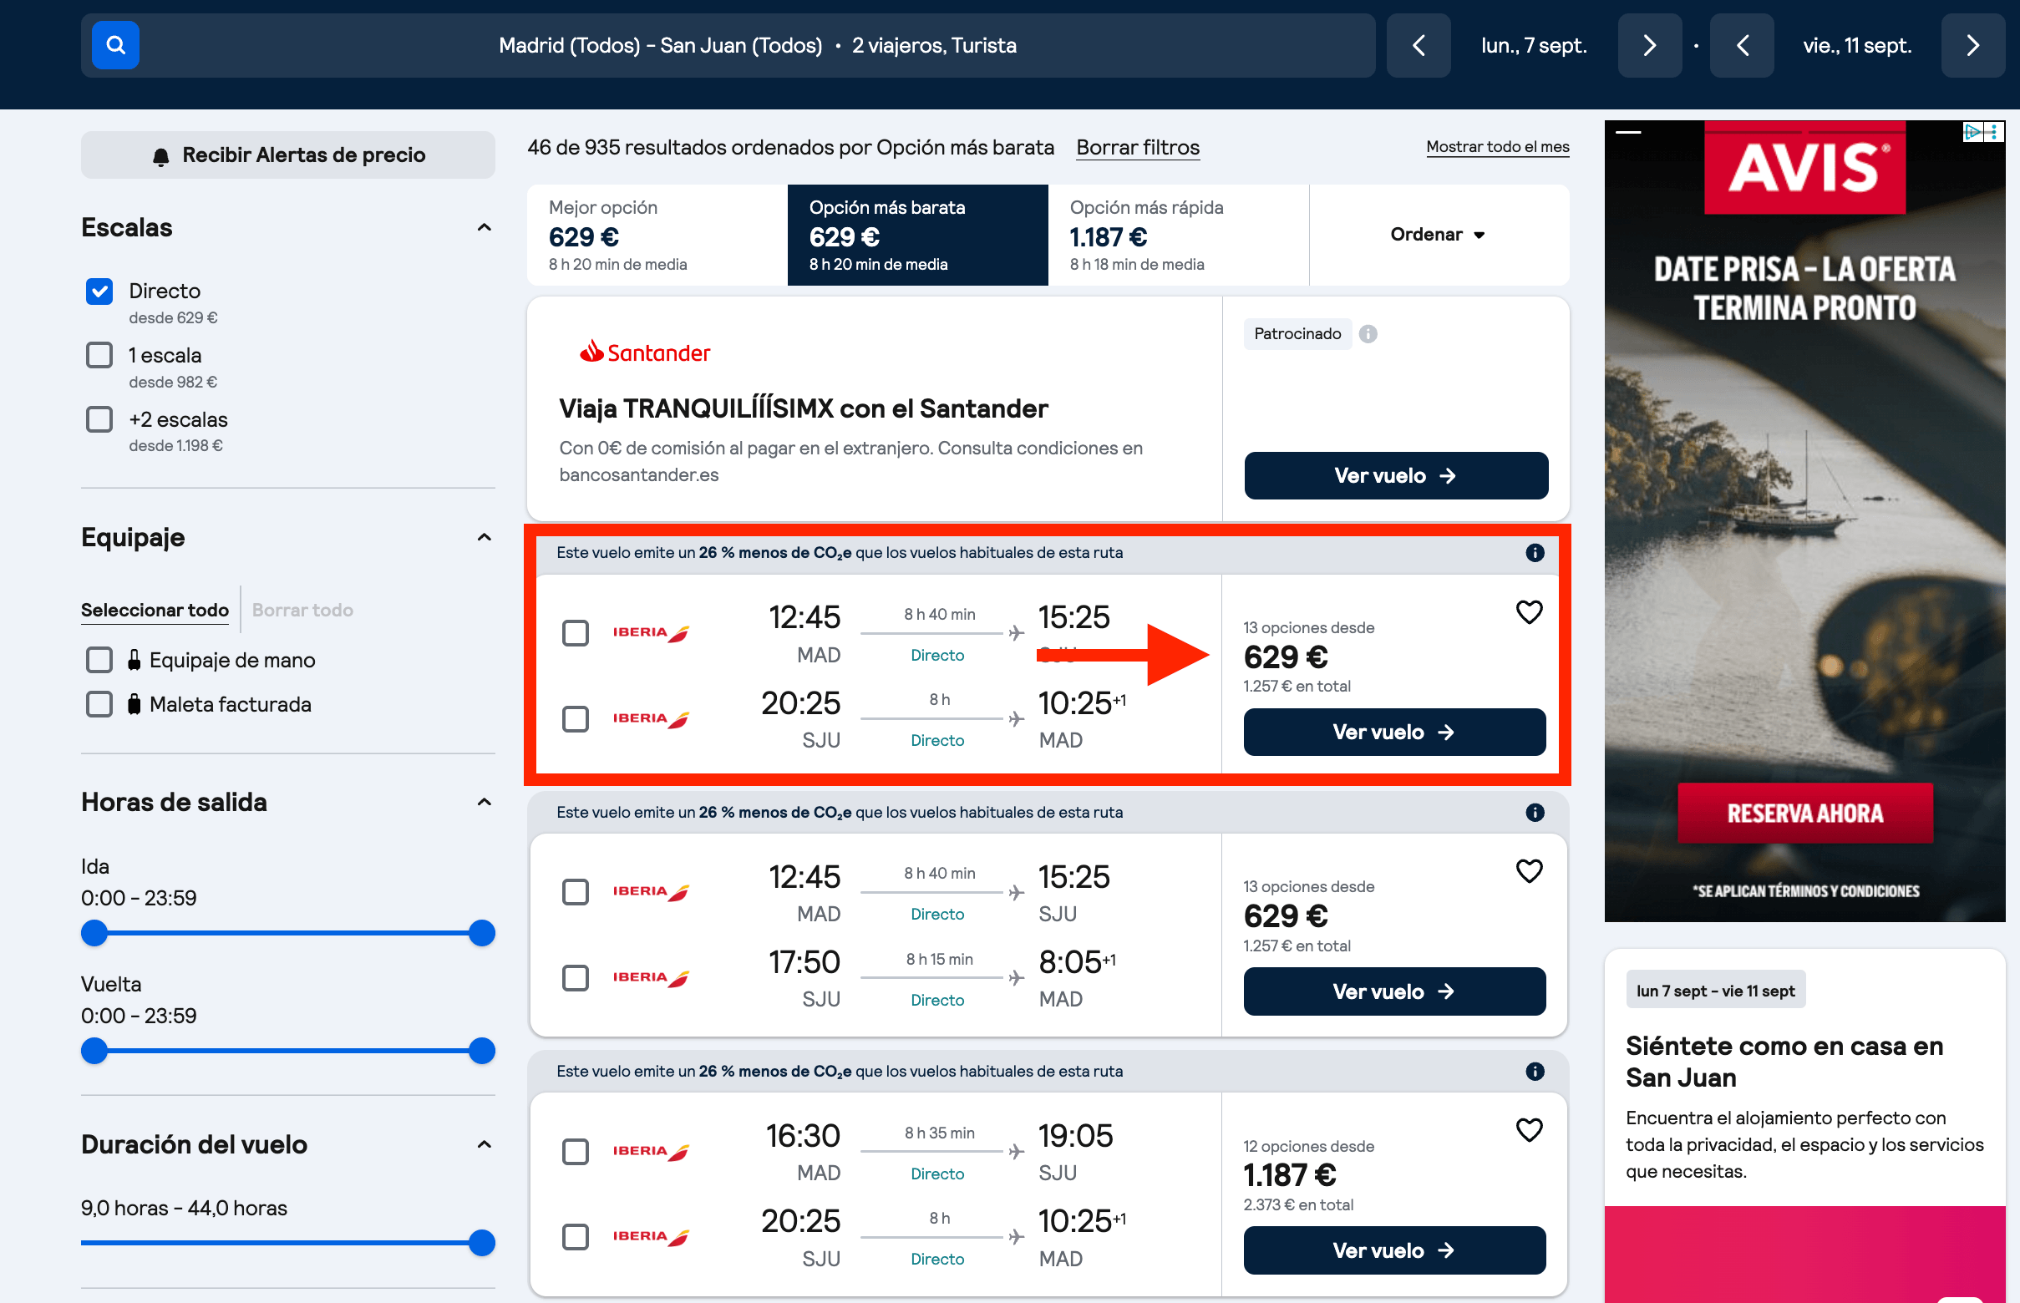This screenshot has height=1303, width=2020.
Task: Check Equipaje de mano option
Action: coord(99,660)
